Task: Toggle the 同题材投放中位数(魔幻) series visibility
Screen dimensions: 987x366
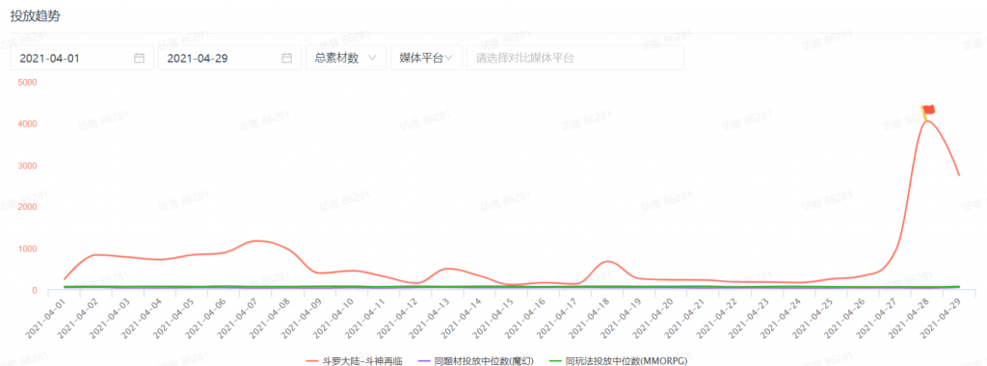Action: pyautogui.click(x=484, y=361)
